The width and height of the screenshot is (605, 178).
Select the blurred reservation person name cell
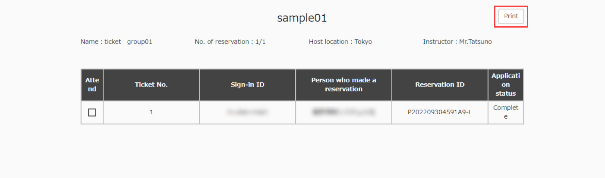(343, 112)
